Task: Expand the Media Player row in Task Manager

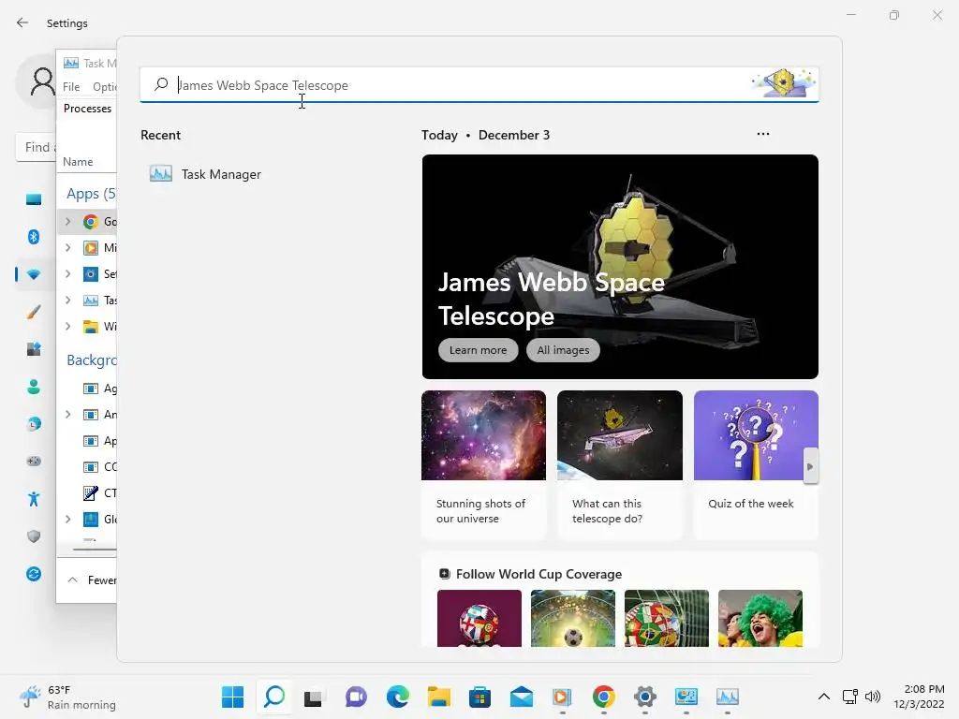Action: point(67,247)
